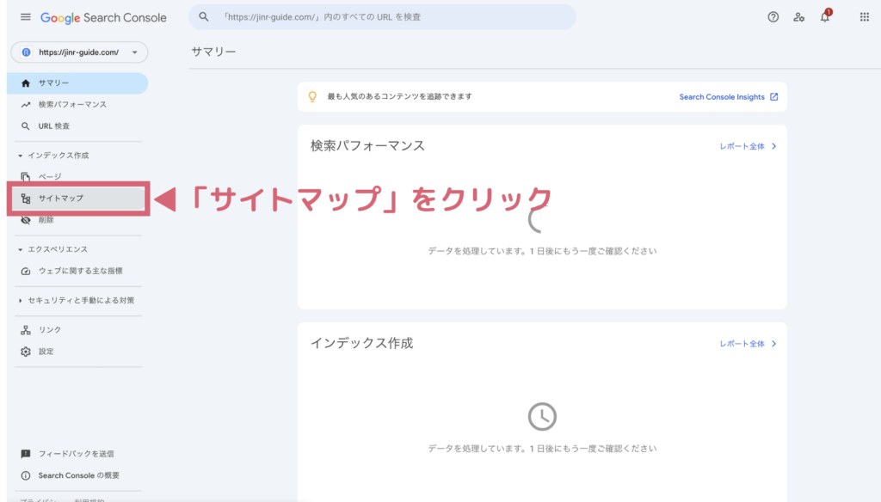This screenshot has height=502, width=881.
Task: Click the sitemap icon beside サイトマップ
Action: coord(26,199)
